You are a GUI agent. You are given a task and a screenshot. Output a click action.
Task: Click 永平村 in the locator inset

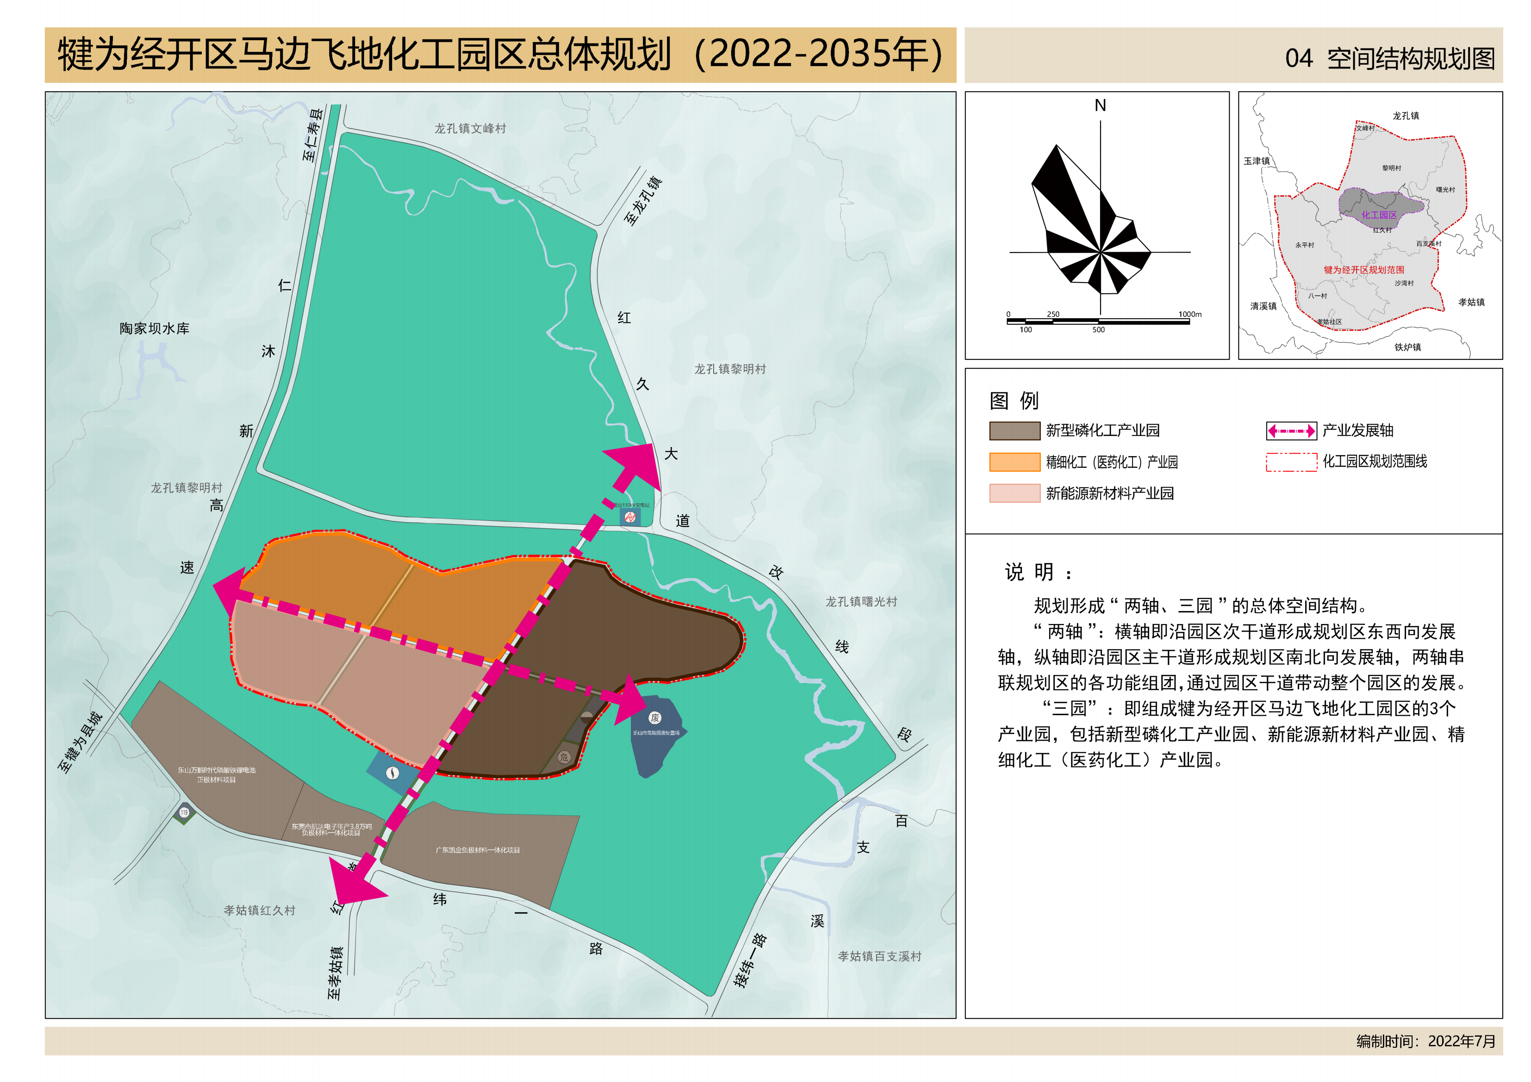tap(1304, 245)
